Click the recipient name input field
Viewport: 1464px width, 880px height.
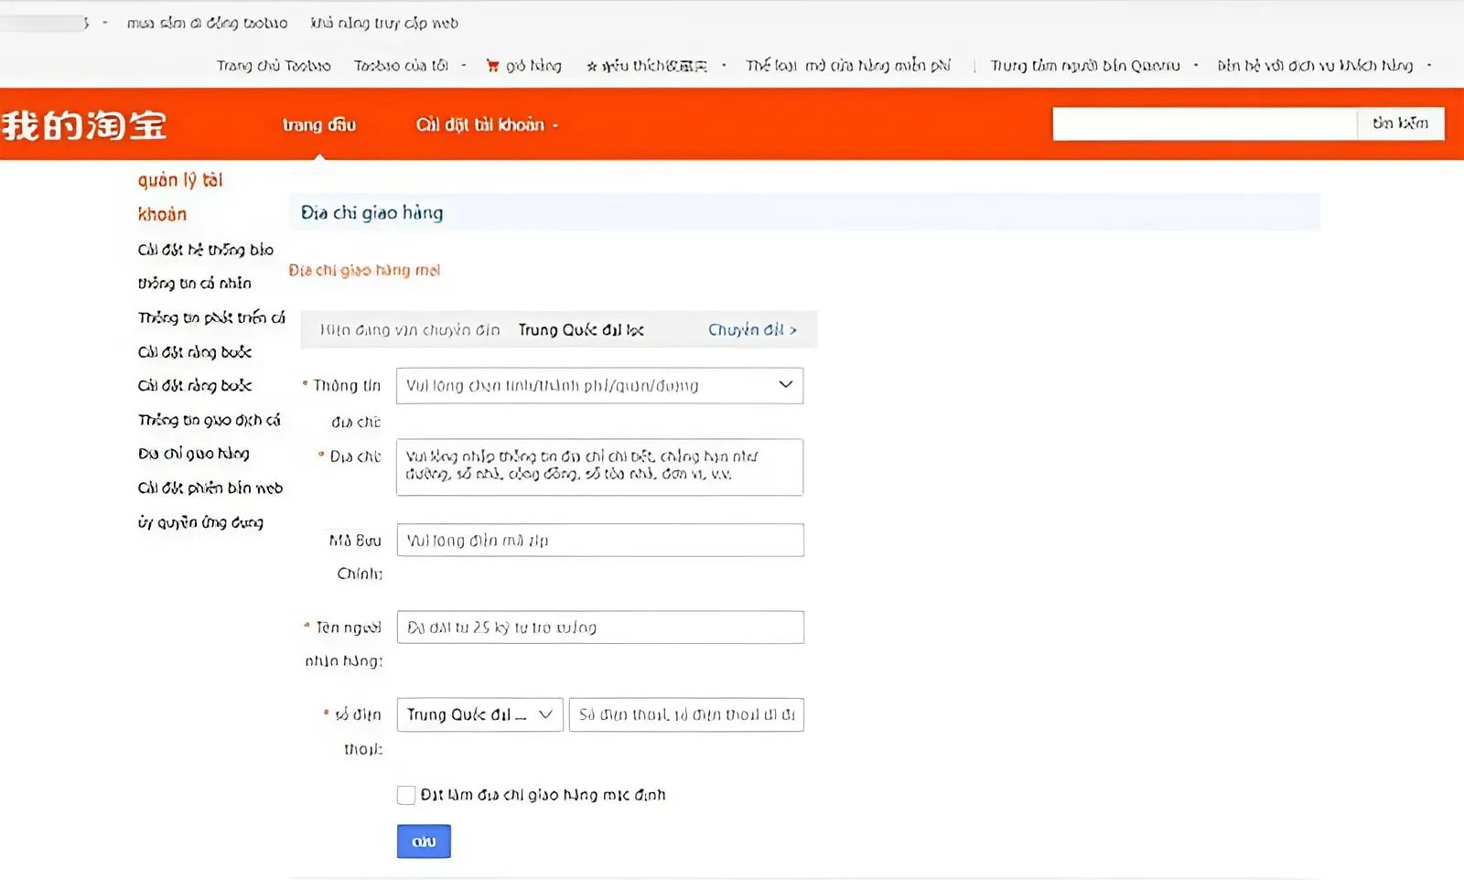point(600,628)
